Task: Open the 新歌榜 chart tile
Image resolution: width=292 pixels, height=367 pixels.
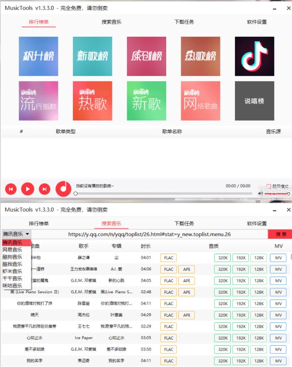Action: tap(92, 56)
